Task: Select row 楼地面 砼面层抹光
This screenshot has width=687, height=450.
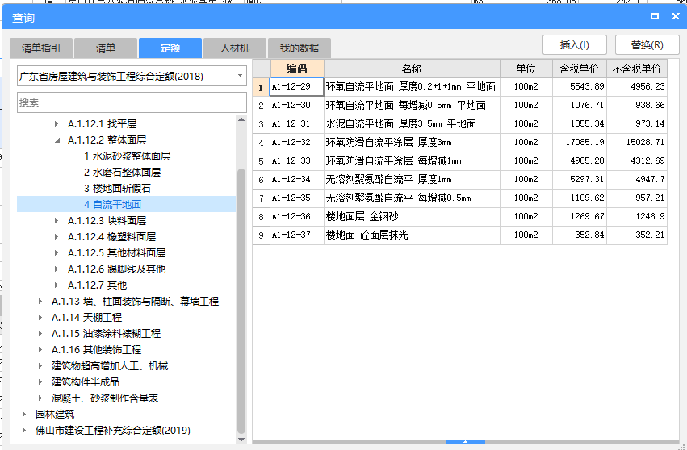Action: point(460,235)
